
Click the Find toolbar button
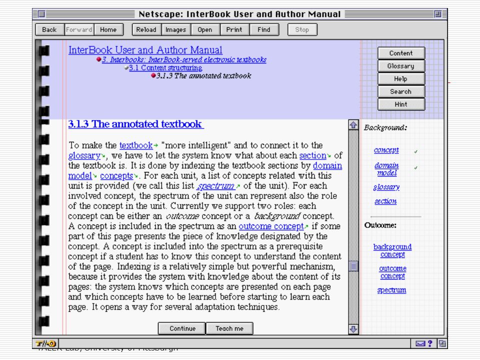[x=264, y=29]
